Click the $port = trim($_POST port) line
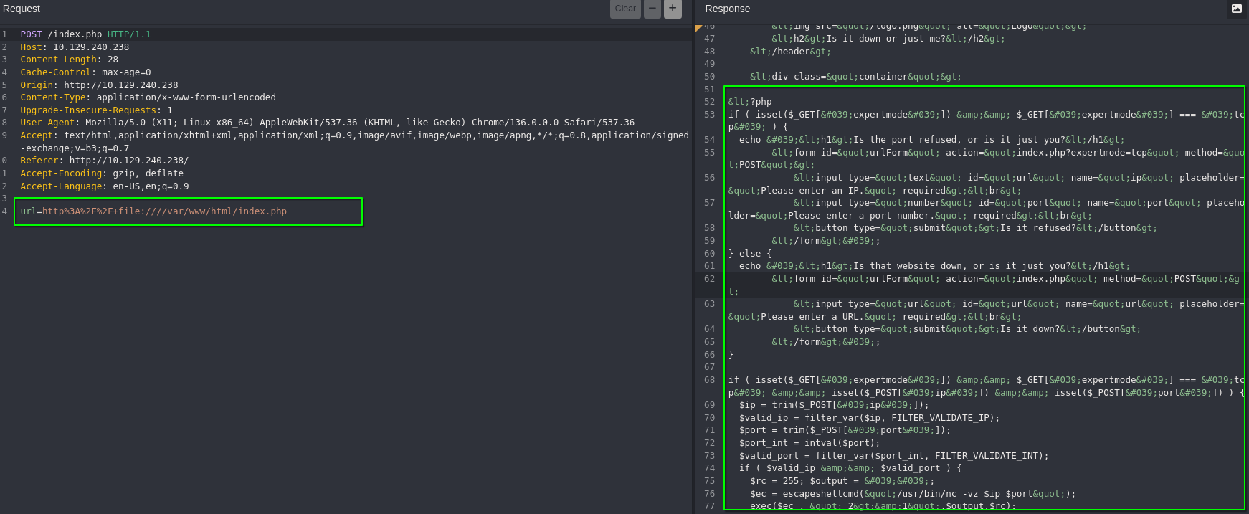1249x514 pixels. pos(845,430)
